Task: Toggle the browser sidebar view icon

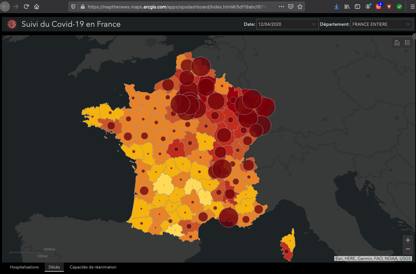Action: click(x=357, y=7)
